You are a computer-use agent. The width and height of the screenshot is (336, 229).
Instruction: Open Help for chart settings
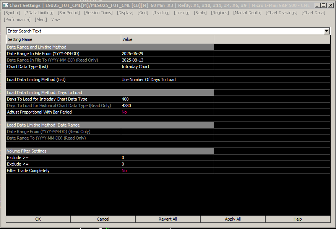(298, 219)
